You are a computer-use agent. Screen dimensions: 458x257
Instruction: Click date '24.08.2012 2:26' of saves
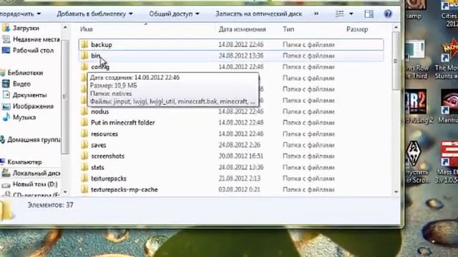point(239,145)
